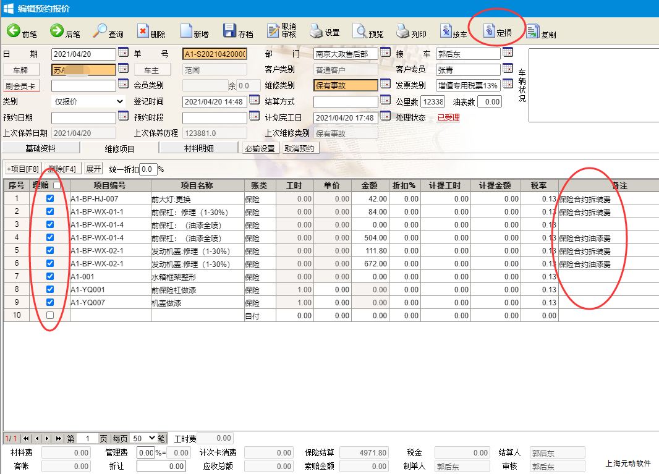
Task: Click the 定损 damage assessment icon
Action: click(x=489, y=30)
